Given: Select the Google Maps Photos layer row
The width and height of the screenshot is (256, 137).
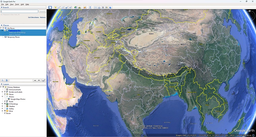Looking at the screenshot, I should pos(18,99).
